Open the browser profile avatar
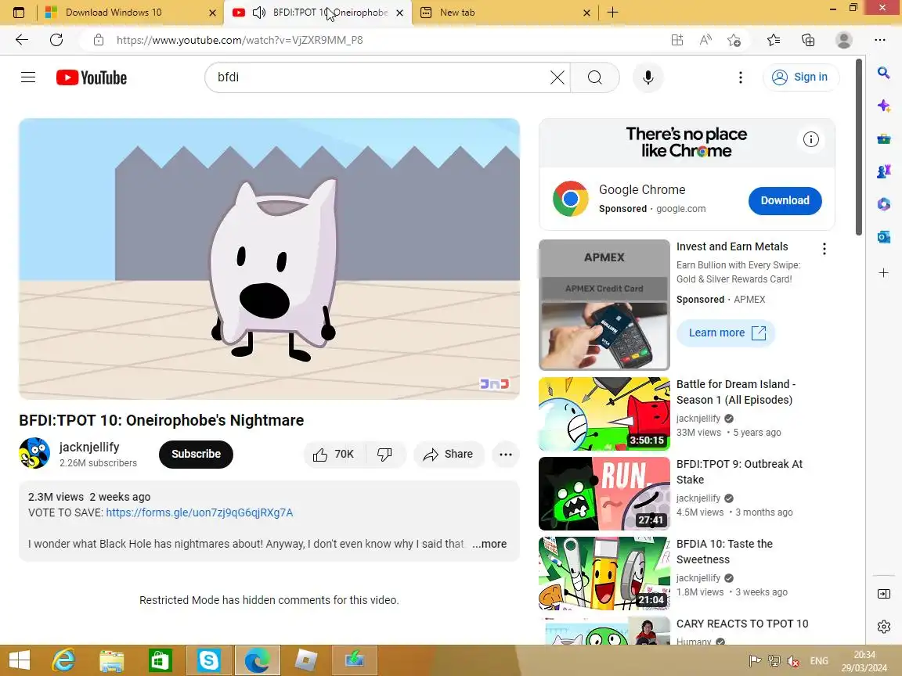902x676 pixels. tap(844, 40)
